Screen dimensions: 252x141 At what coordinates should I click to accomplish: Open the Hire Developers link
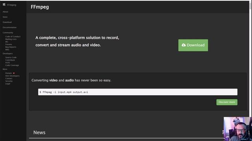click(x=12, y=76)
